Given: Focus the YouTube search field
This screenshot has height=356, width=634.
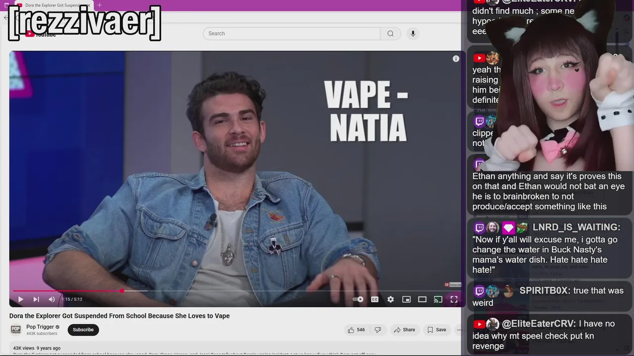Looking at the screenshot, I should click(x=292, y=34).
